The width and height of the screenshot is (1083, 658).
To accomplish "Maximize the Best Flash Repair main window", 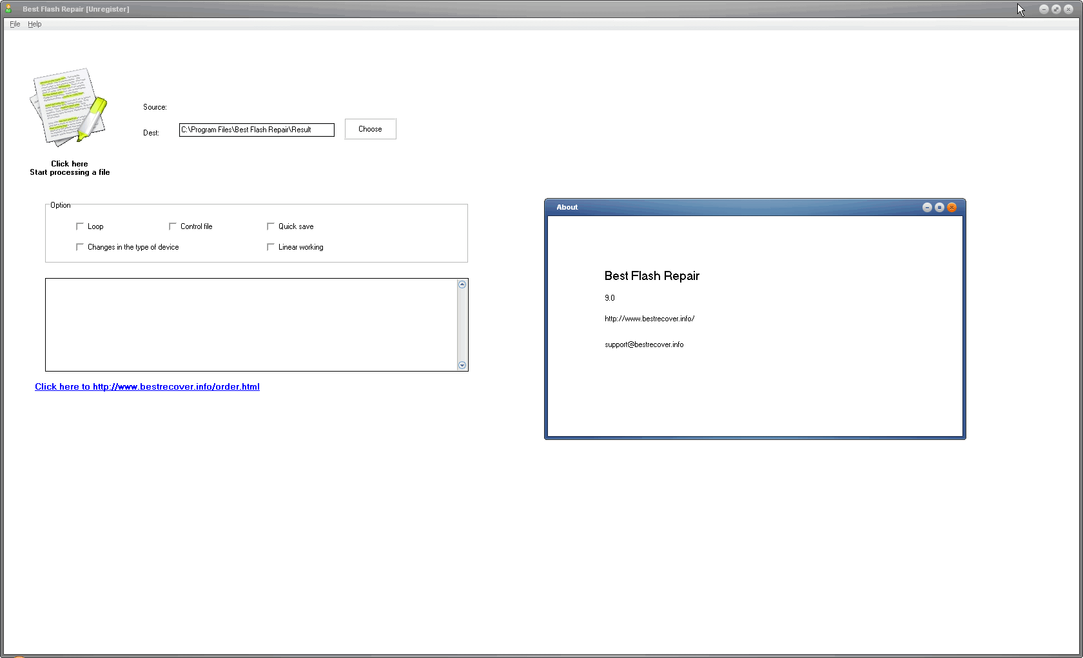I will tap(1056, 9).
